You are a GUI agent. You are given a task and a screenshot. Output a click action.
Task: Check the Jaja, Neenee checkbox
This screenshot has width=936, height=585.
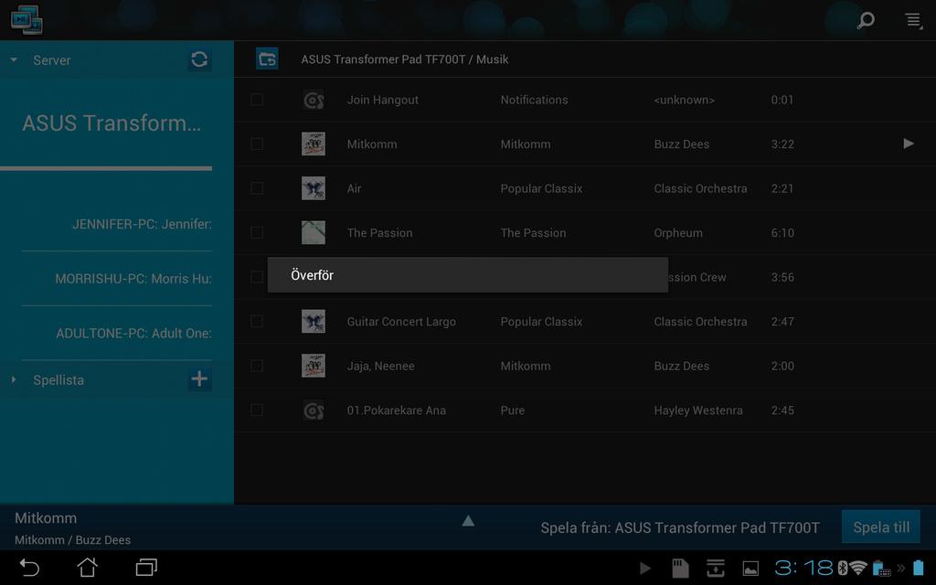(257, 366)
